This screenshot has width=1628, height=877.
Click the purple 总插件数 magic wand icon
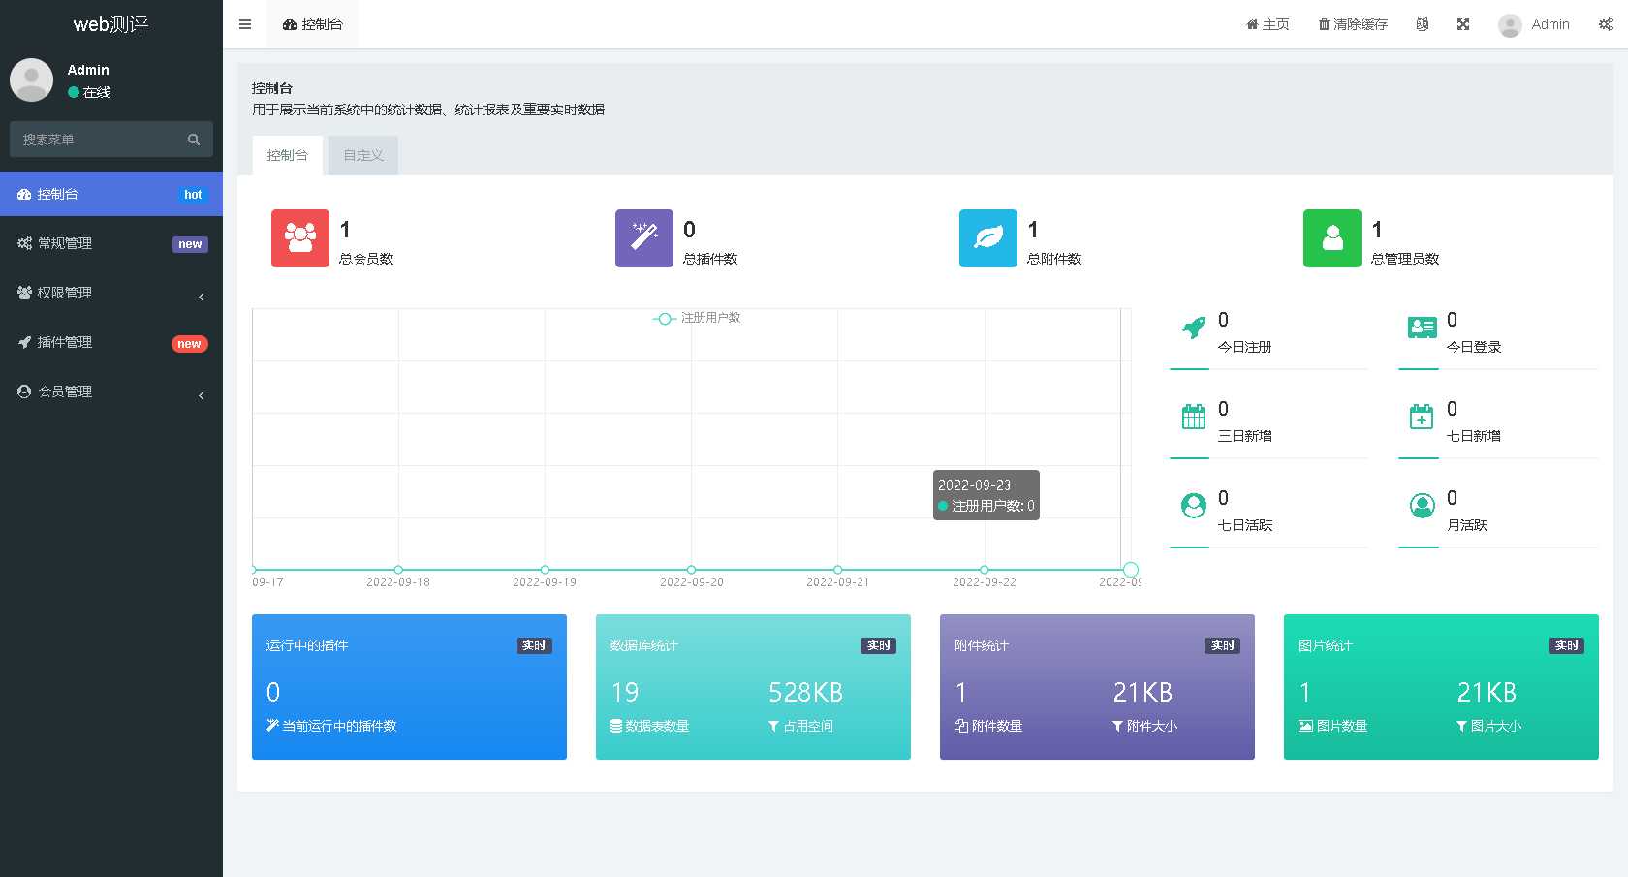(644, 238)
